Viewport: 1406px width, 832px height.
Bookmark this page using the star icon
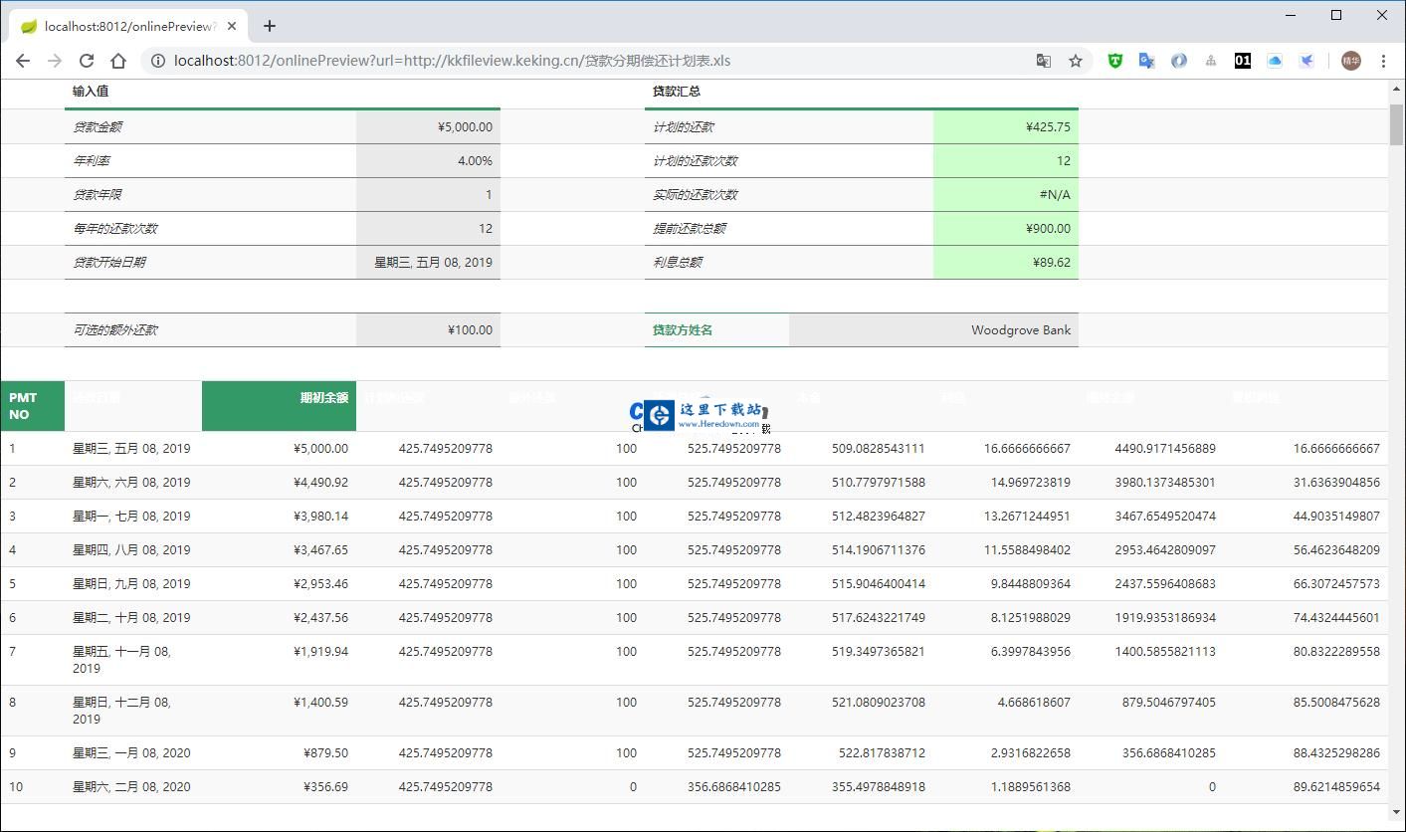click(x=1076, y=61)
